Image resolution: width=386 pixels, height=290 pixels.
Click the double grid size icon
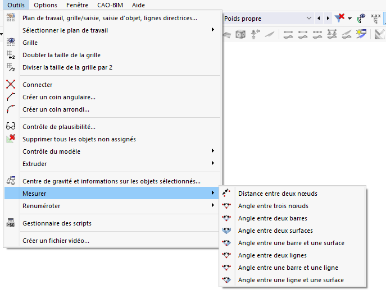pos(11,55)
